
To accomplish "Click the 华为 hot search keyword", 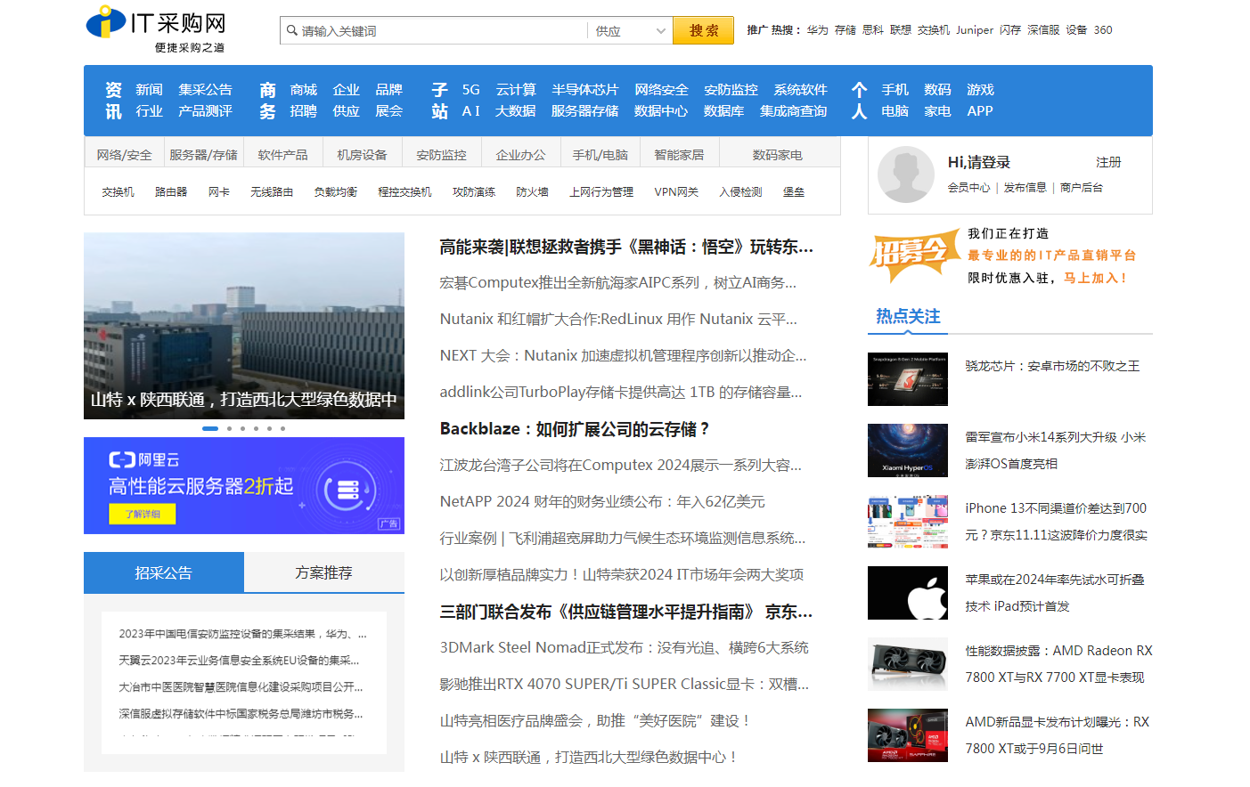I will click(818, 29).
